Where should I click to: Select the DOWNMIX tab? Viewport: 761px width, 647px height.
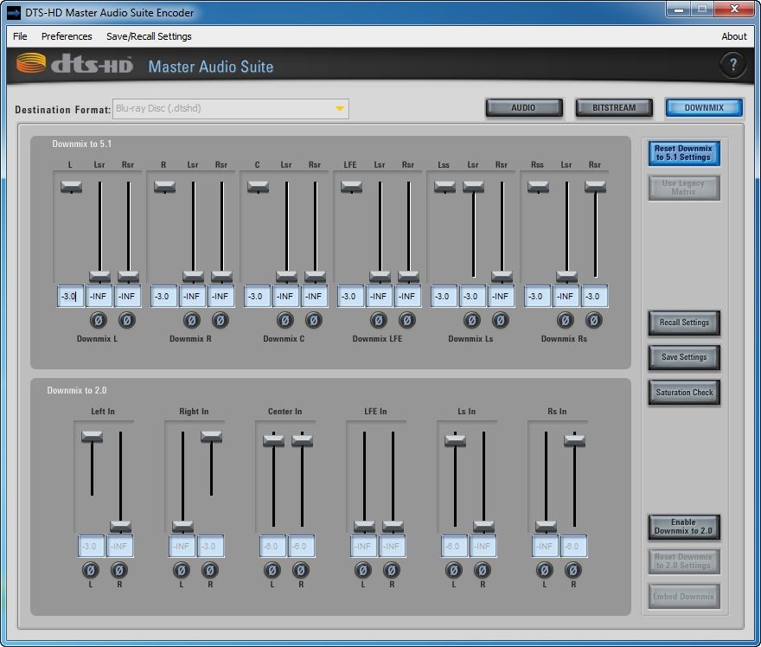click(x=704, y=108)
